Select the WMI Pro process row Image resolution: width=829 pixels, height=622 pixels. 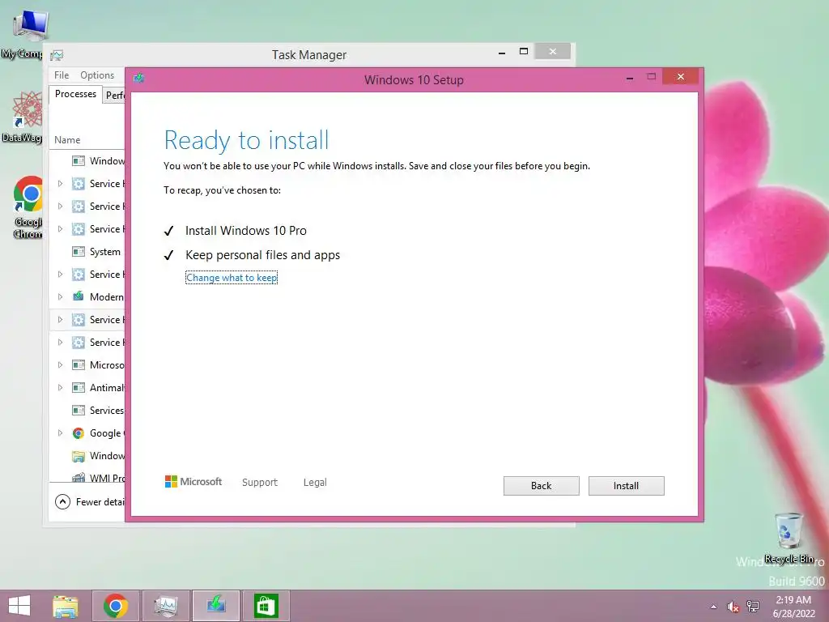point(87,476)
